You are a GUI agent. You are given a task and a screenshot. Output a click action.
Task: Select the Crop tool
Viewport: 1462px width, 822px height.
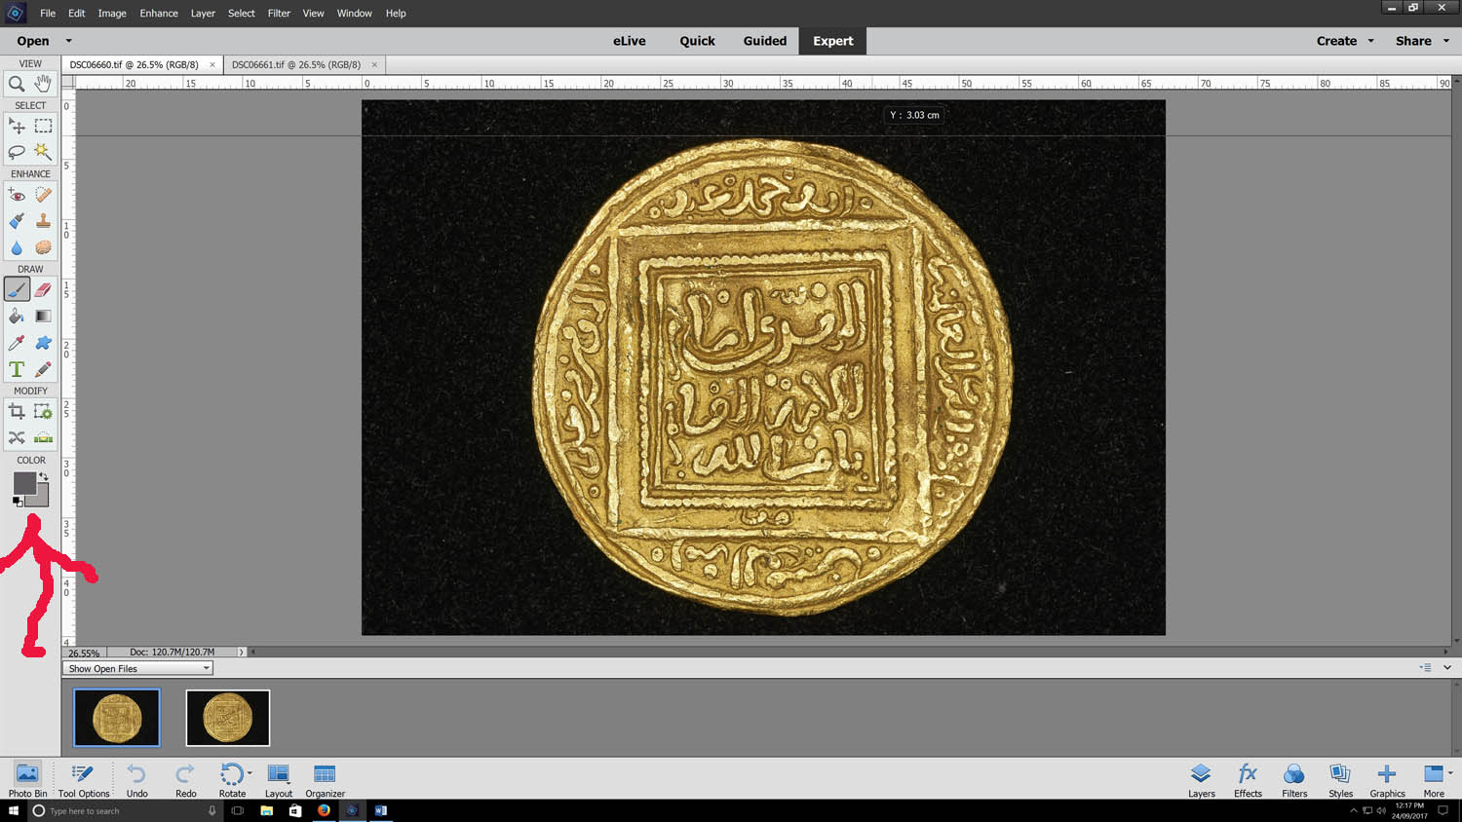(17, 412)
